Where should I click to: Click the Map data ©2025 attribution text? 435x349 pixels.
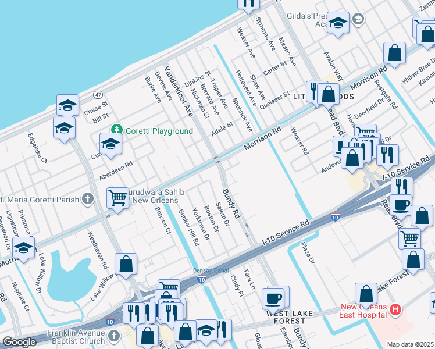coord(409,344)
